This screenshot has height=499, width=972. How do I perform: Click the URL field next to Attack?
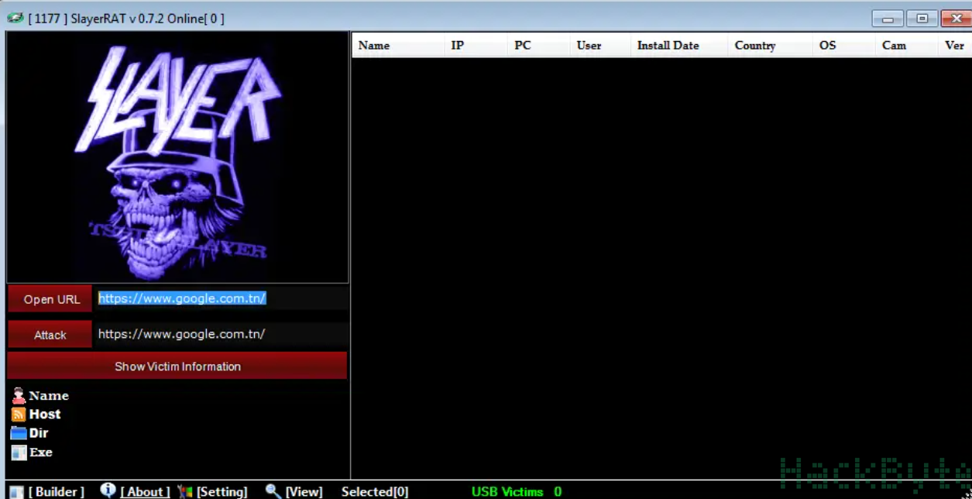click(223, 334)
